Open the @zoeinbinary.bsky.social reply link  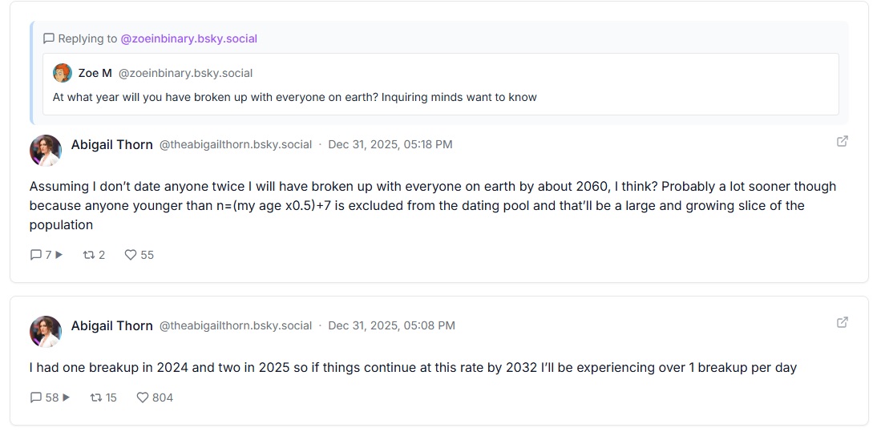pyautogui.click(x=188, y=38)
